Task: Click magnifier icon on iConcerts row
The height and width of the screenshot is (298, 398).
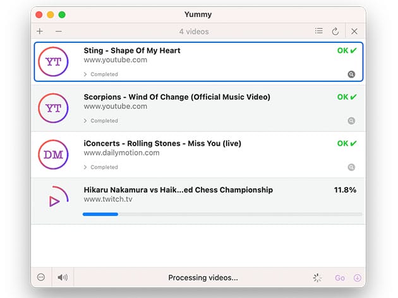Action: [351, 168]
